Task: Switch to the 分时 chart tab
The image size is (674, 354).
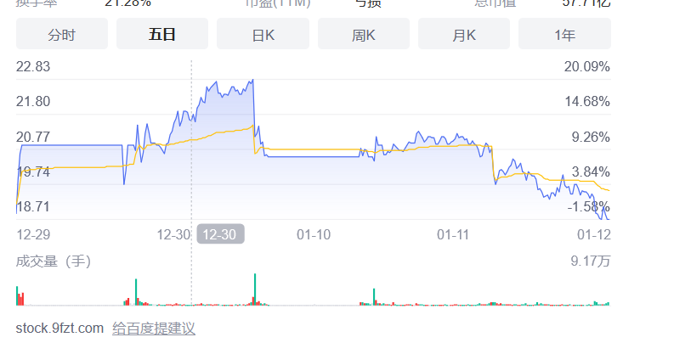Action: click(x=62, y=34)
